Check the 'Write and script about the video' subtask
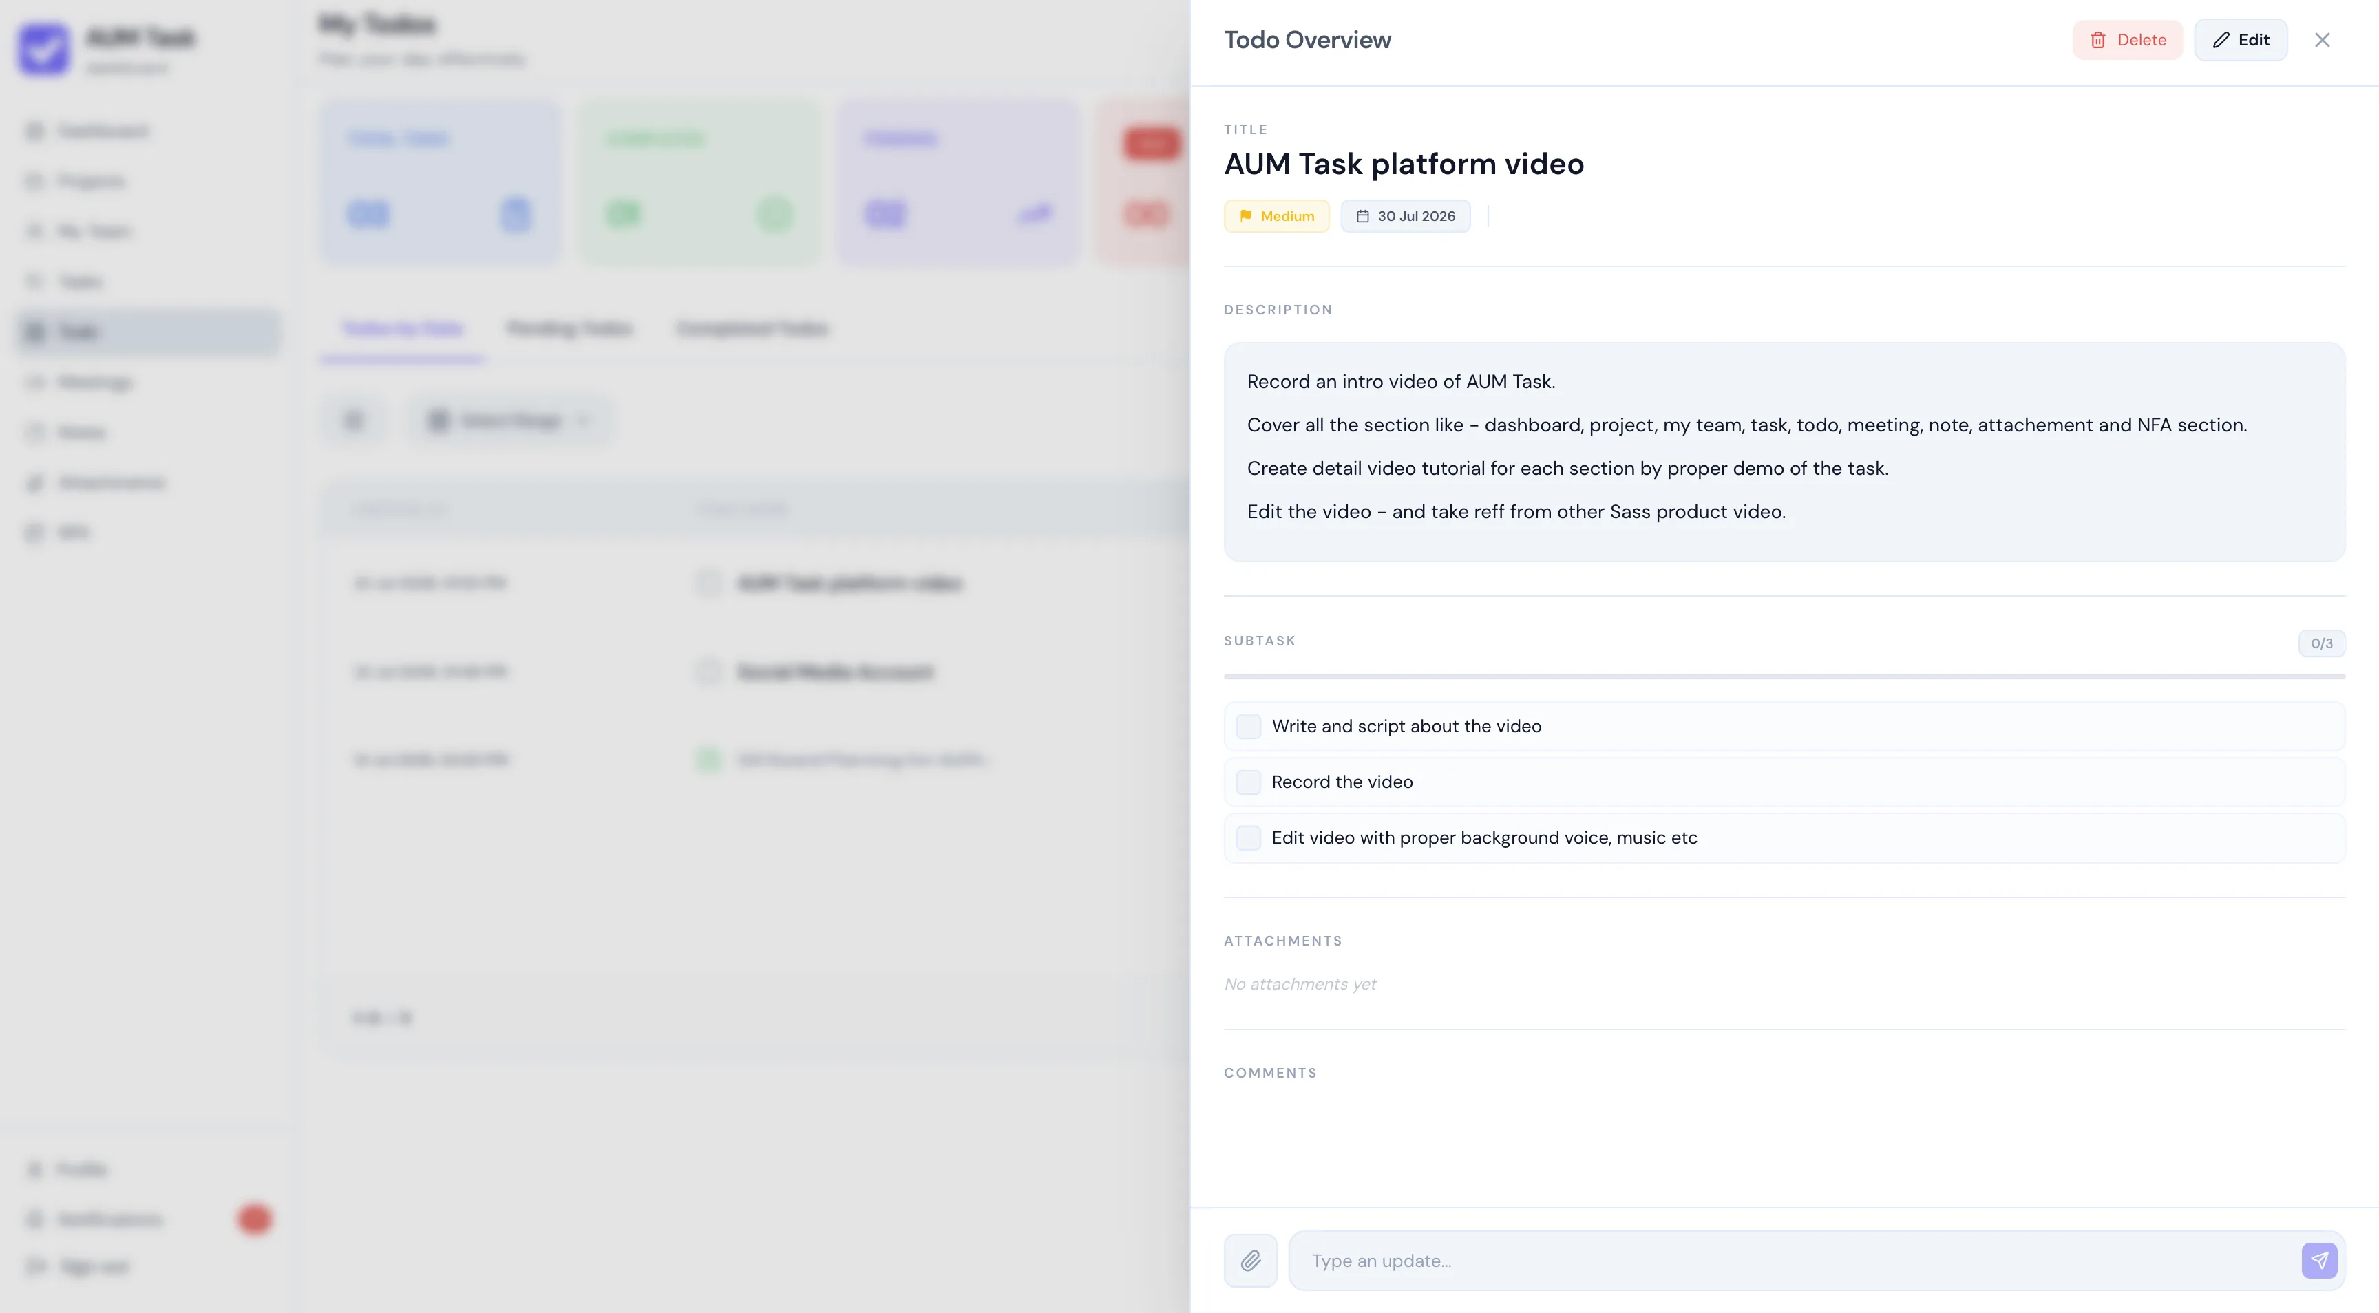The image size is (2379, 1313). click(1249, 727)
